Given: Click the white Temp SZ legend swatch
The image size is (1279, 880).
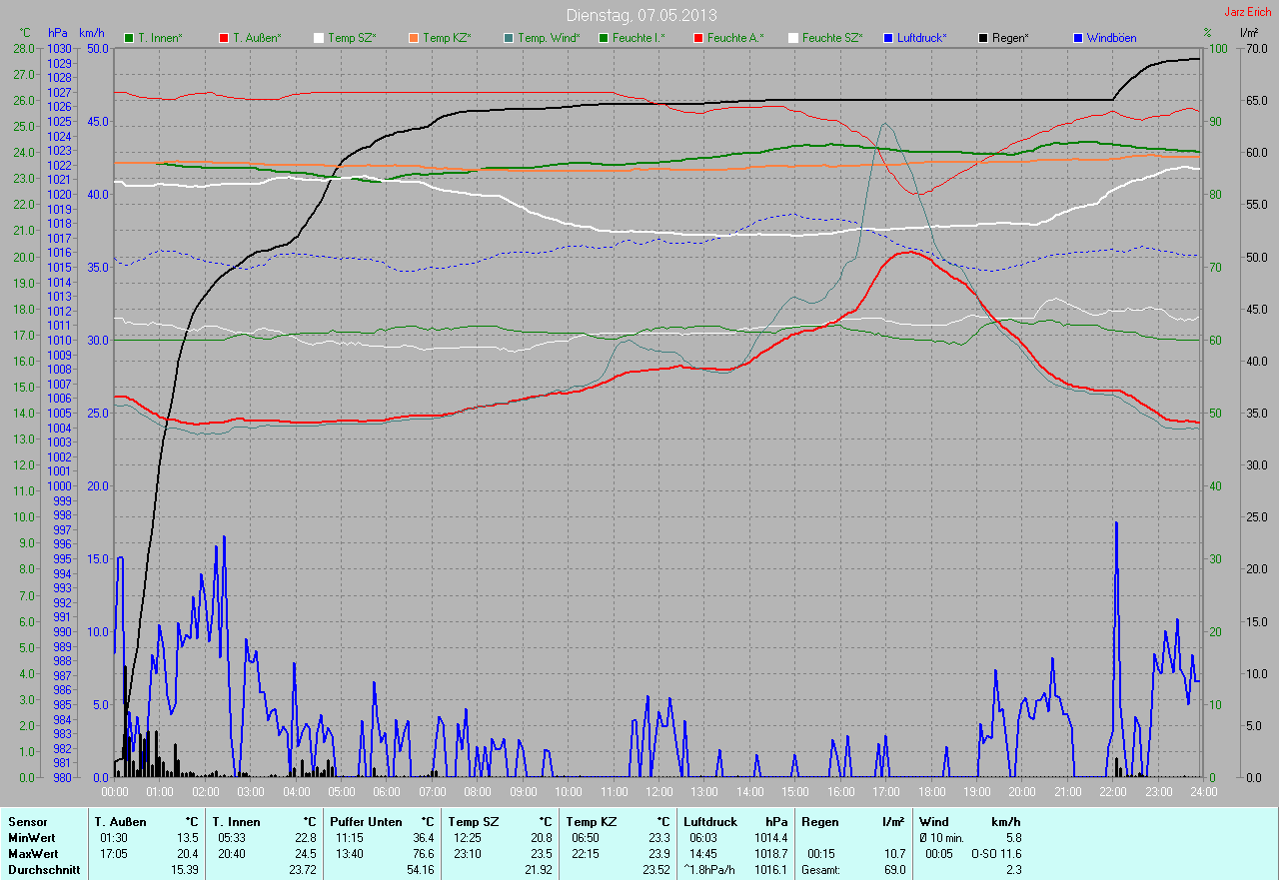Looking at the screenshot, I should tap(319, 38).
